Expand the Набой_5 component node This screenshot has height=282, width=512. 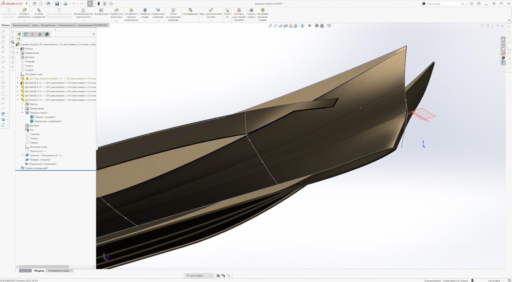click(x=17, y=83)
